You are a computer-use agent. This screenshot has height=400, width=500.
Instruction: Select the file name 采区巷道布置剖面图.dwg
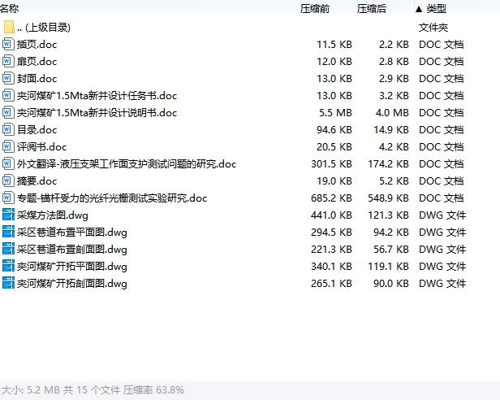pyautogui.click(x=72, y=250)
